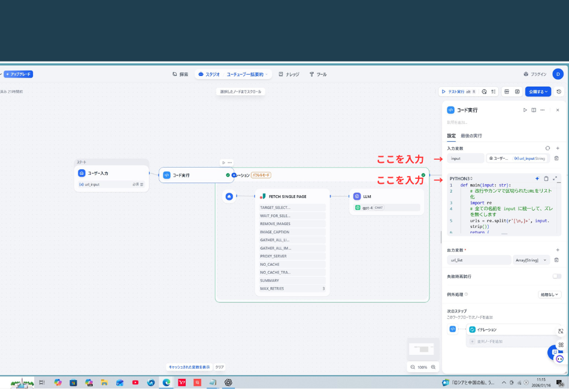The height and width of the screenshot is (389, 569).
Task: Expand code editor to fullscreen
Action: click(555, 178)
